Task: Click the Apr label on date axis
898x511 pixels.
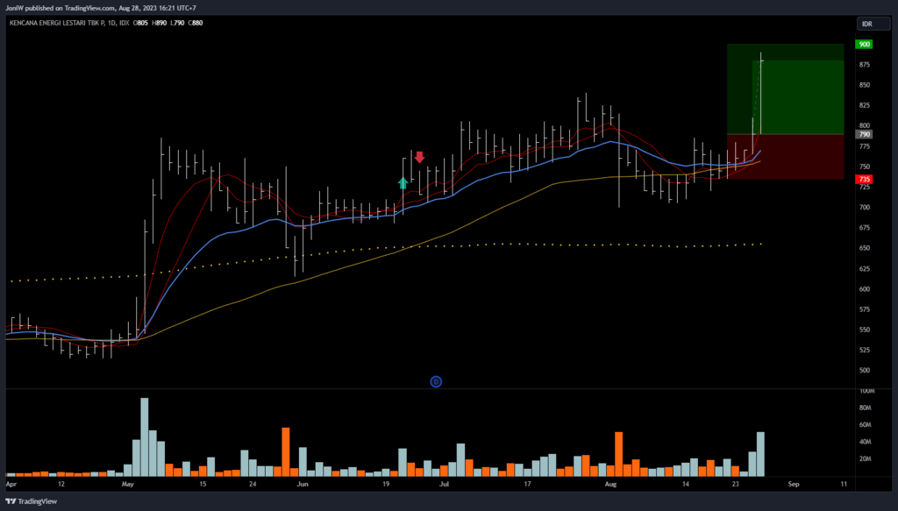Action: (x=11, y=483)
